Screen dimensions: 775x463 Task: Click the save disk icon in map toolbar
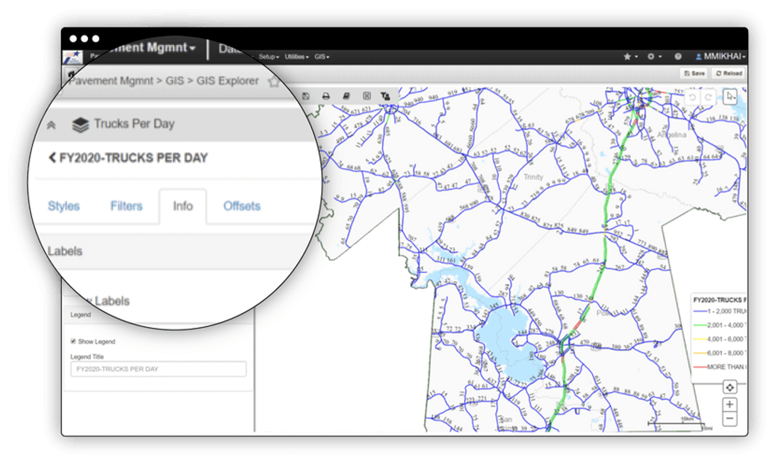[306, 96]
